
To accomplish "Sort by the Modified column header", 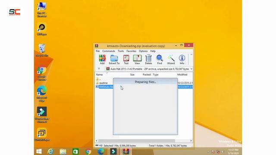I will tap(182, 74).
